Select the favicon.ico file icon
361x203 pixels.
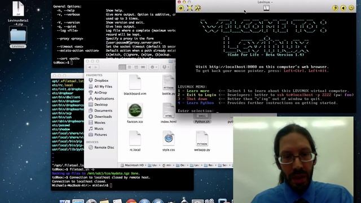coord(135,111)
